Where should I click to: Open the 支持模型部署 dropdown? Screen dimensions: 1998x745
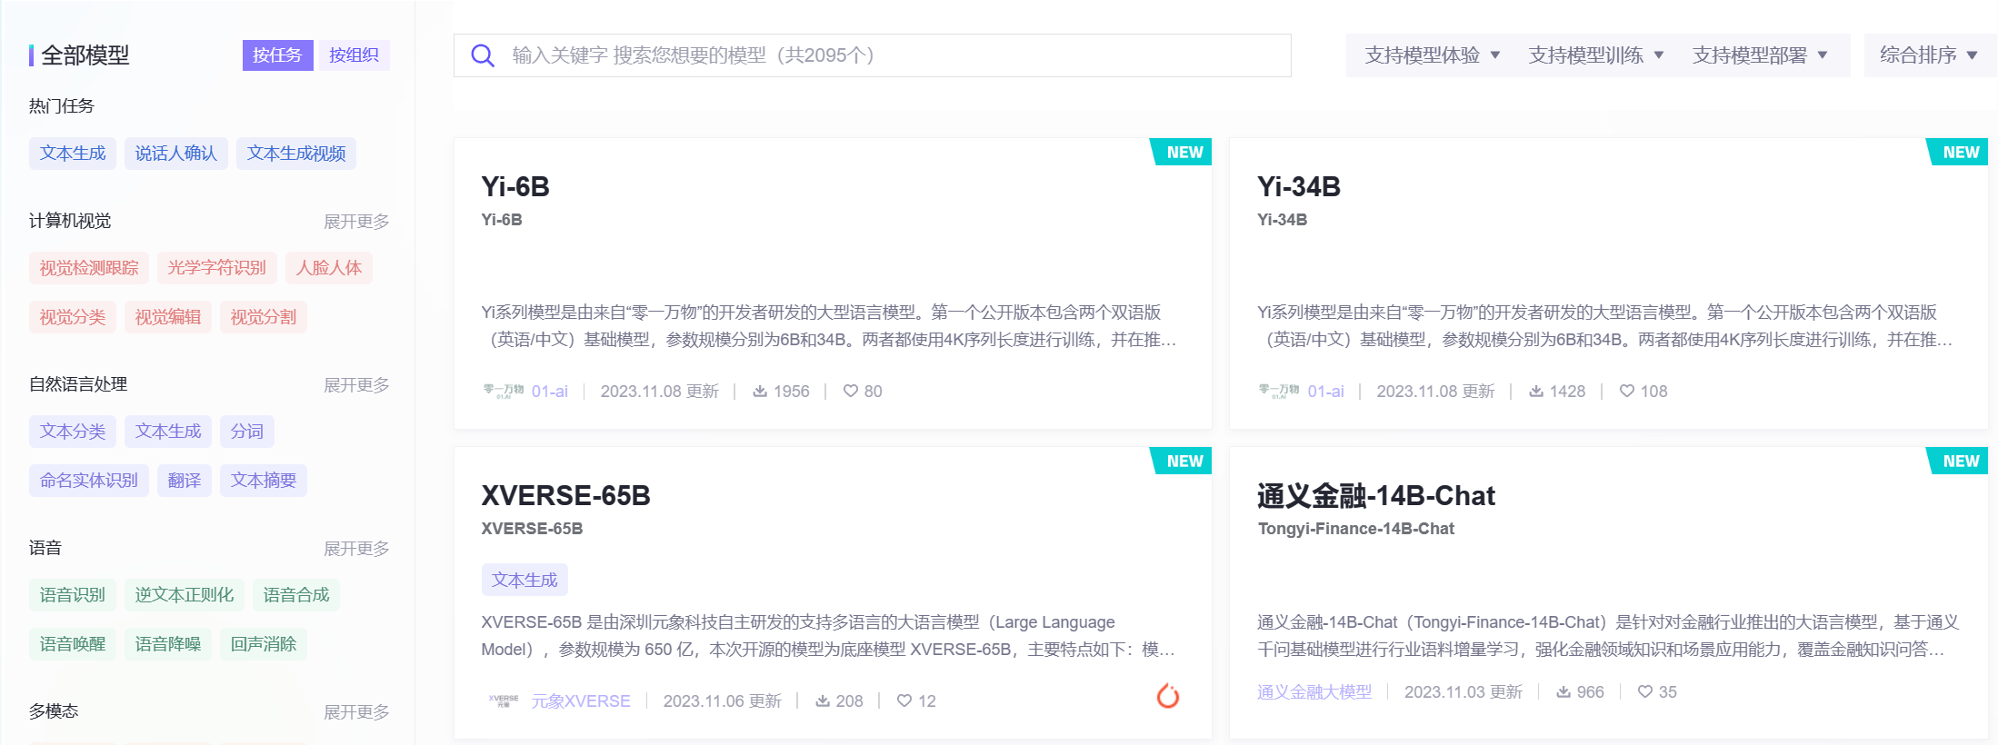click(x=1759, y=55)
